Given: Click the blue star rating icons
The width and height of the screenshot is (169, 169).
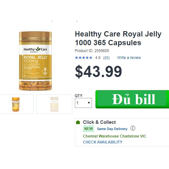Looking at the screenshot, I should pos(84,58).
